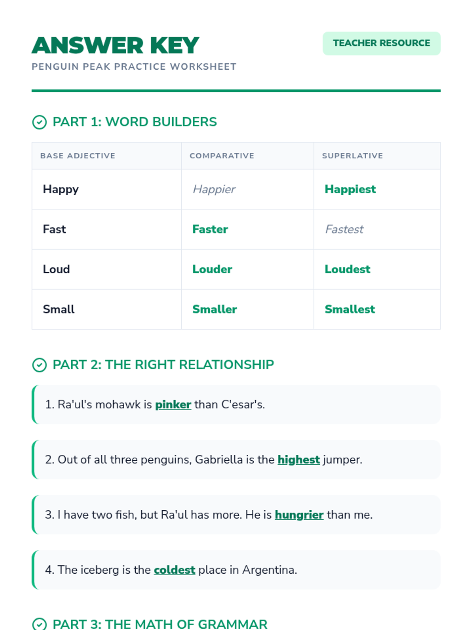Click the Comparative column header

click(x=222, y=156)
